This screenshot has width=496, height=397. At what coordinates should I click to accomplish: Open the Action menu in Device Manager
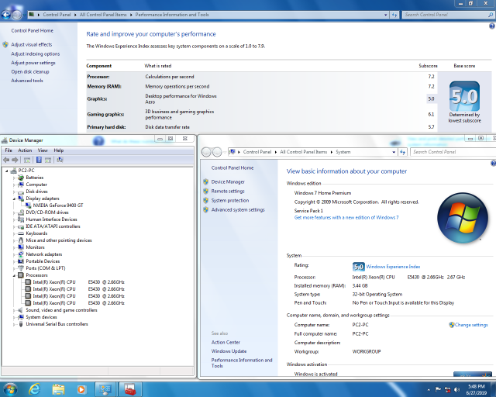(25, 150)
